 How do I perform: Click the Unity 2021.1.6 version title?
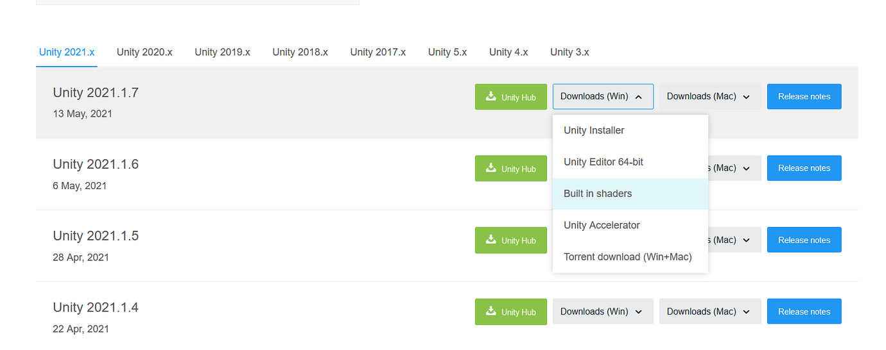[96, 164]
